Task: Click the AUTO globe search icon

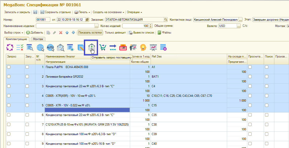Action: pos(51,47)
